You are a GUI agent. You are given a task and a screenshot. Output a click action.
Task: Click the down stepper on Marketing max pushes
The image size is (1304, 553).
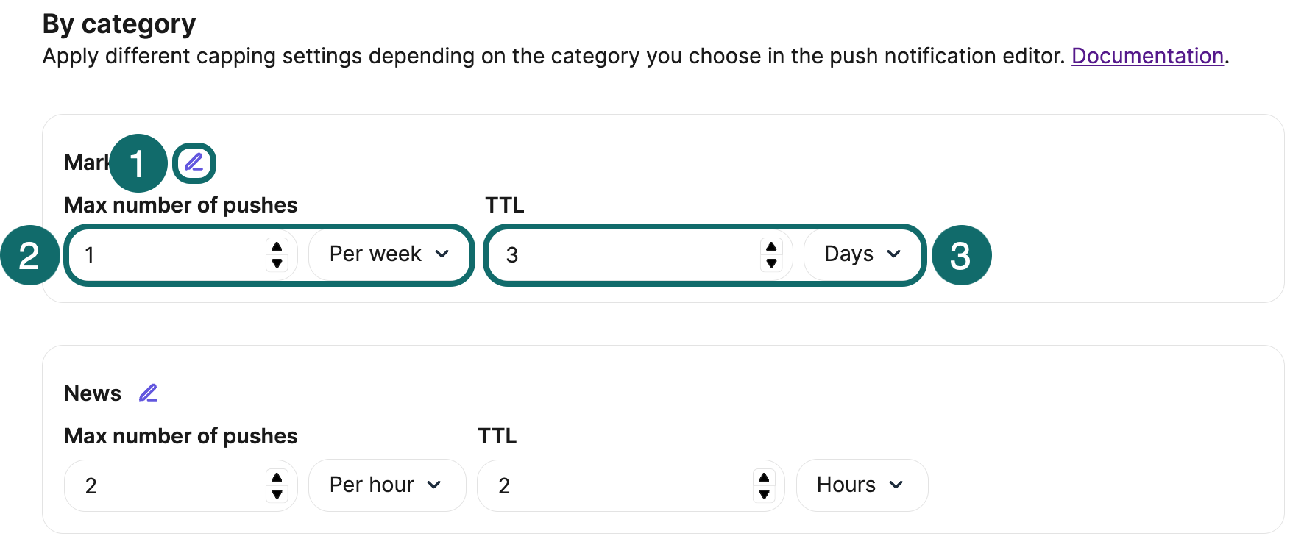tap(277, 262)
